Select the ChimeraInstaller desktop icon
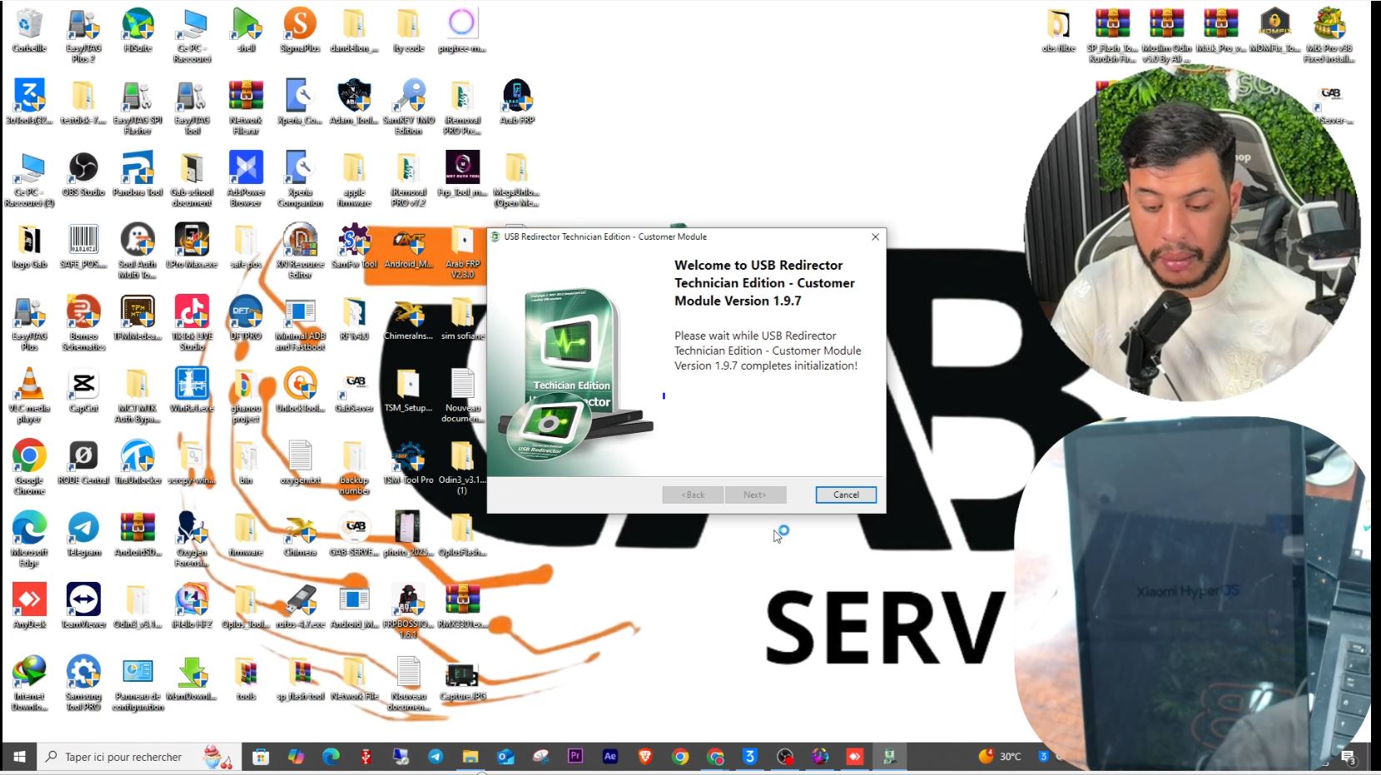1381x775 pixels. click(x=408, y=319)
